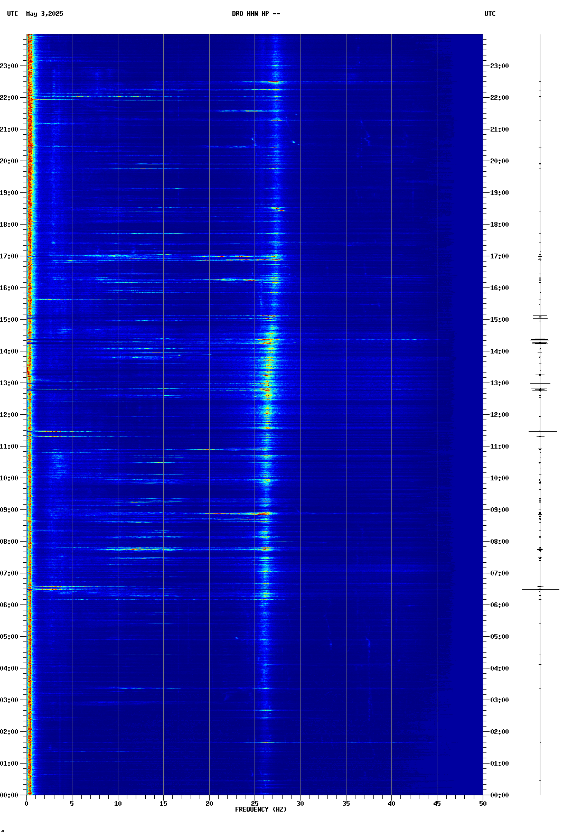The height and width of the screenshot is (837, 563).
Task: Click the "UTC" label beside the date
Action: coord(13,14)
